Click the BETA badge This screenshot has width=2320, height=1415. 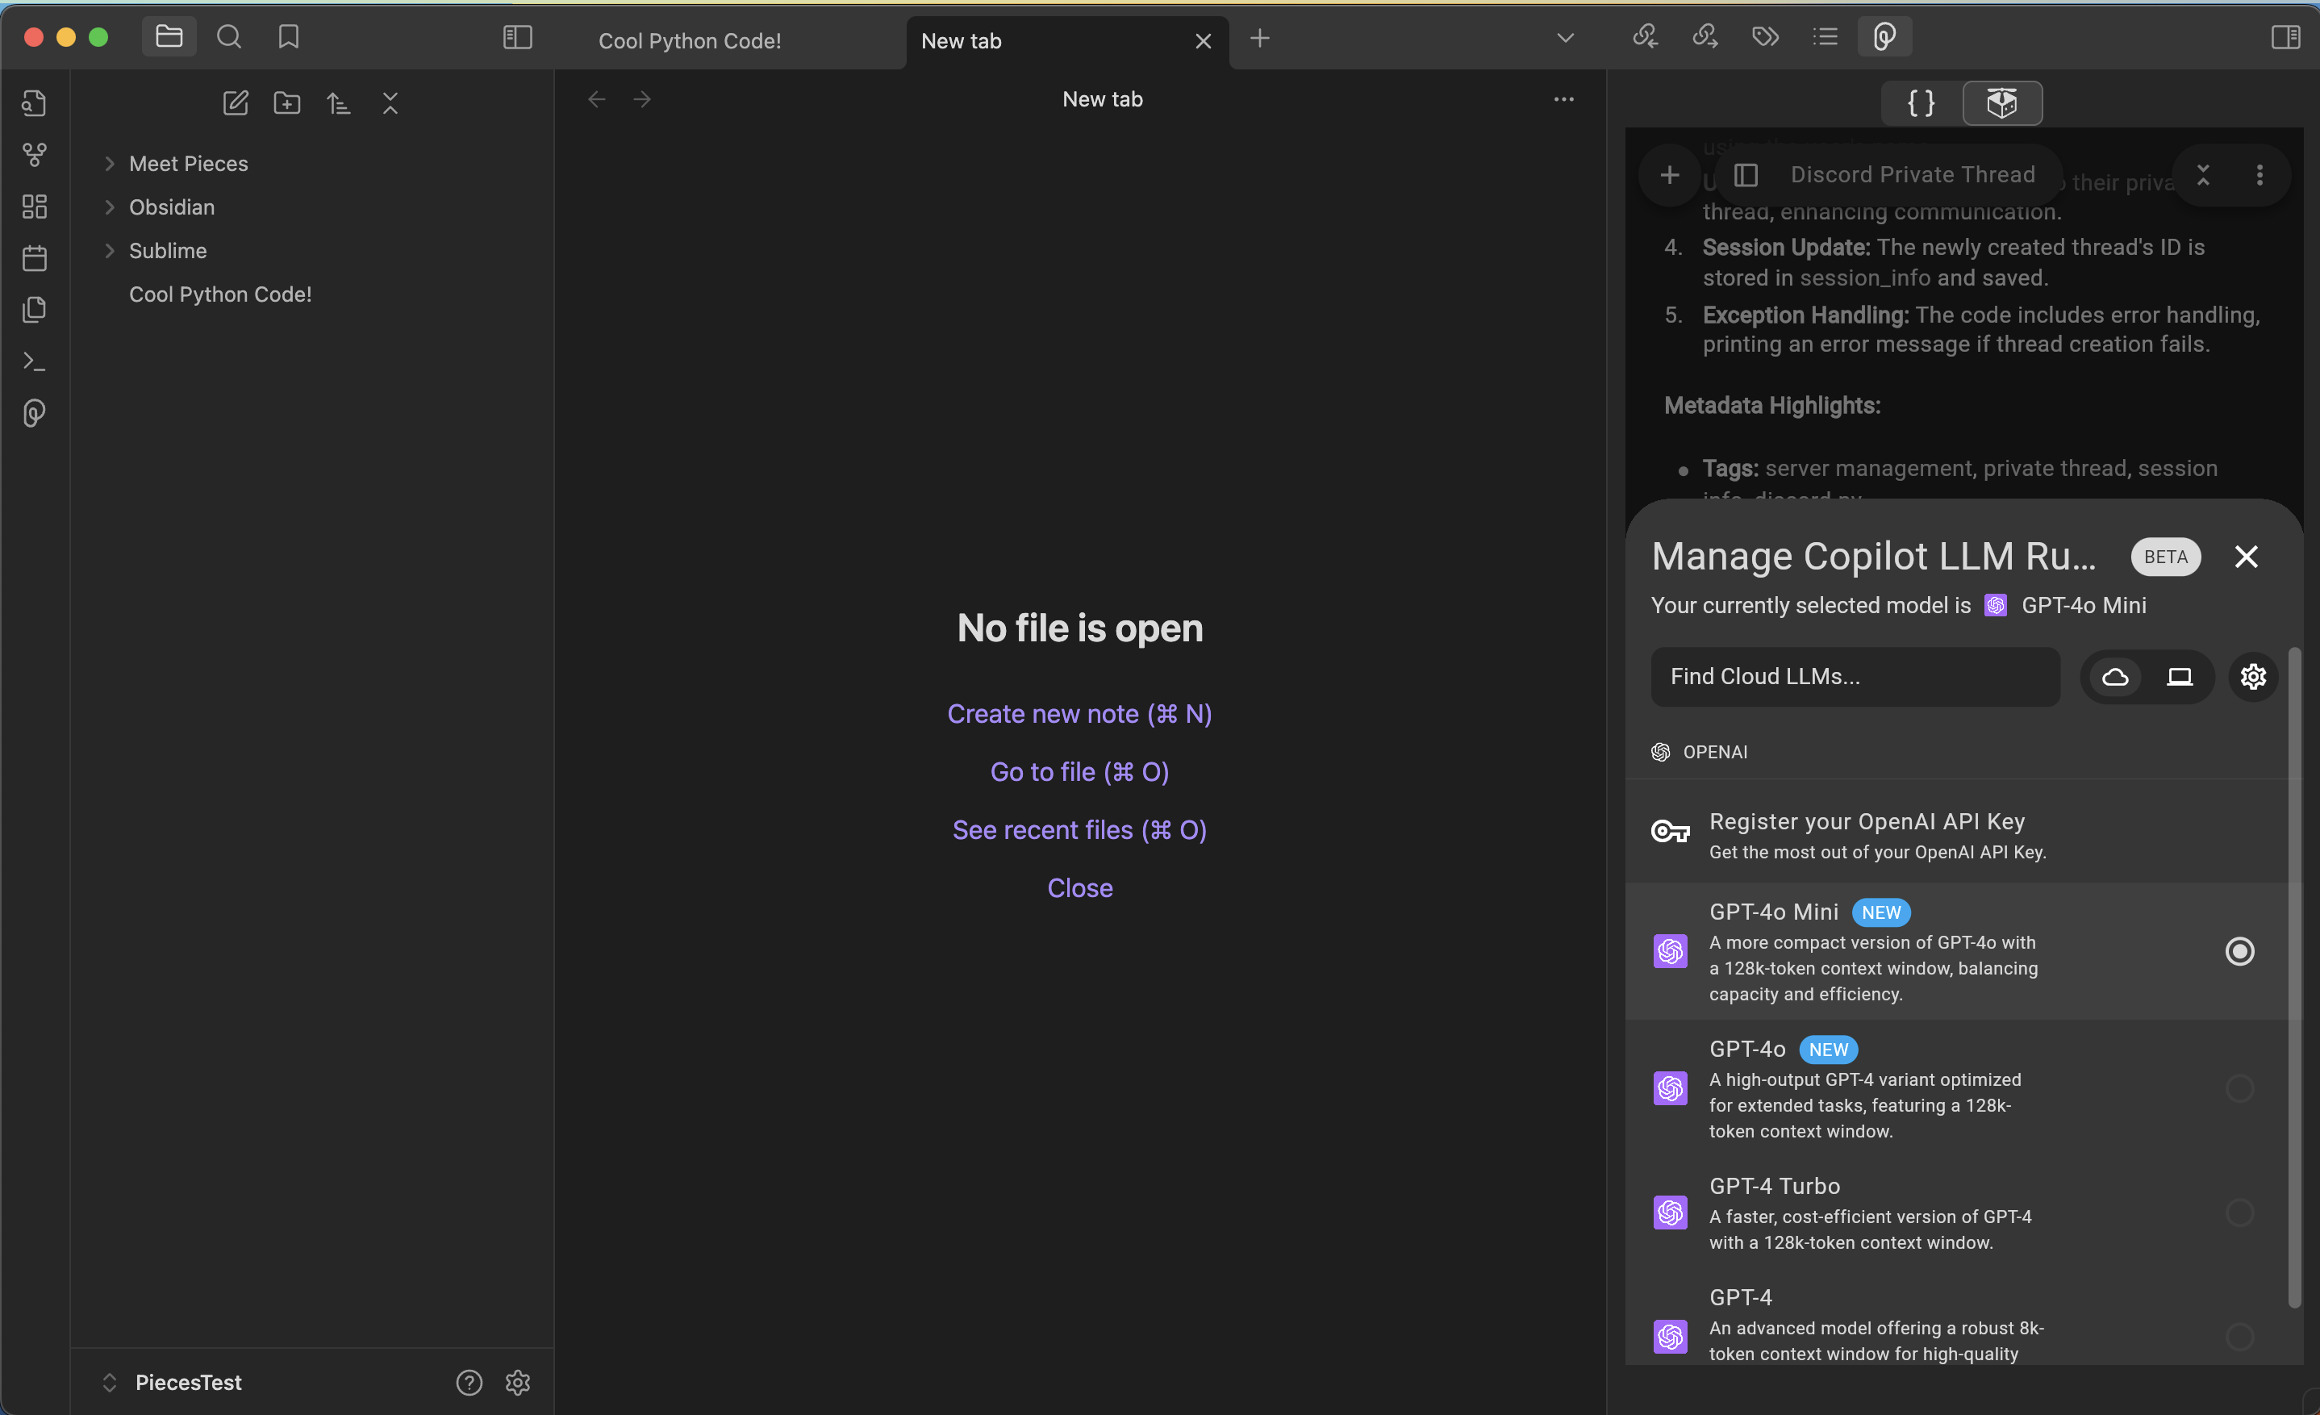click(x=2166, y=557)
